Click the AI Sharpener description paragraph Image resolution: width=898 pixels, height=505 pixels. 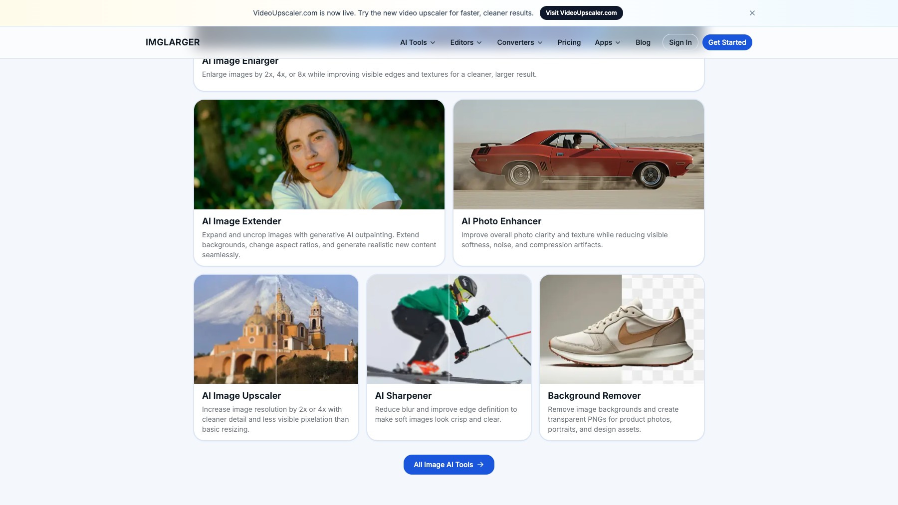click(x=446, y=414)
